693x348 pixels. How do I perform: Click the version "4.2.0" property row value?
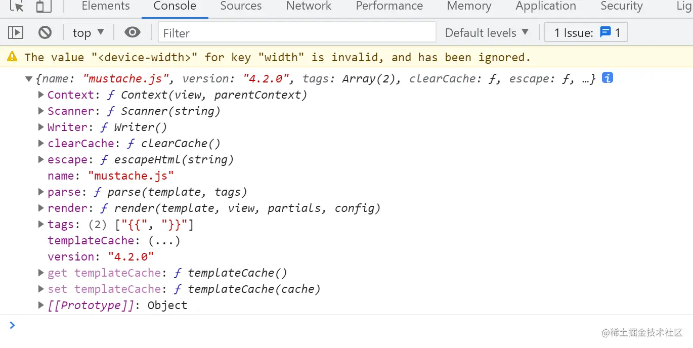pos(131,257)
